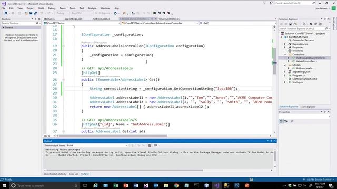
Task: Click the Save All toolbar icon
Action: pos(35,13)
